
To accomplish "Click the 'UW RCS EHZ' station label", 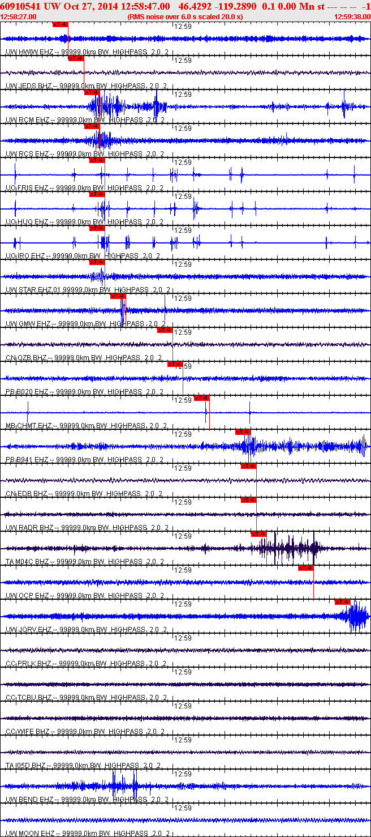I will pos(26,154).
